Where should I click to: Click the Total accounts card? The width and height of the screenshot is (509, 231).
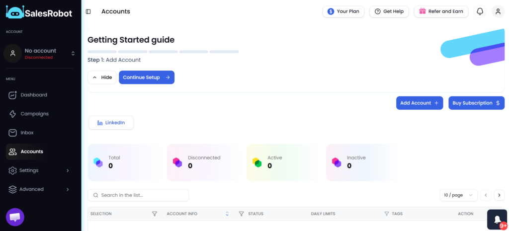click(x=125, y=162)
